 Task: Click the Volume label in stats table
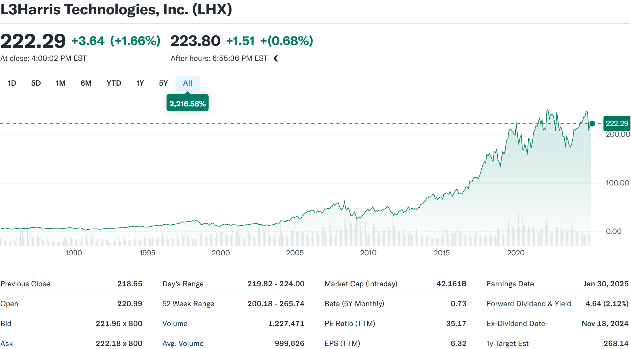click(175, 324)
